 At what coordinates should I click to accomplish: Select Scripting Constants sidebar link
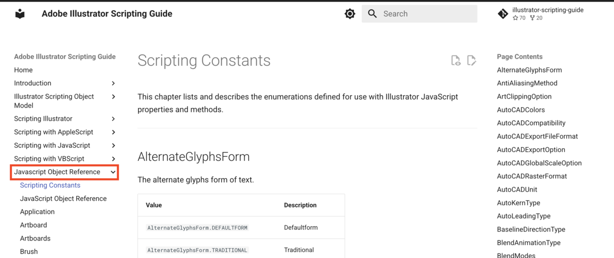tap(50, 185)
